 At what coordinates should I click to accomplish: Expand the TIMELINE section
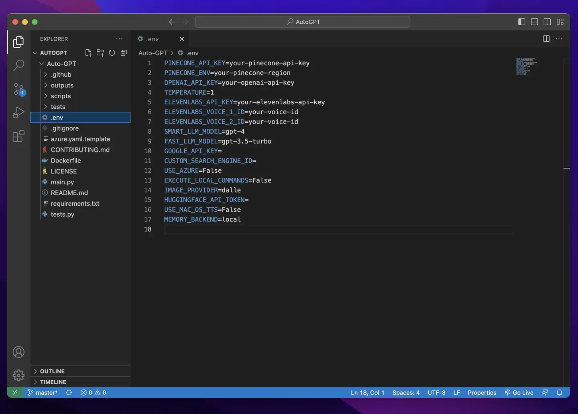(x=80, y=382)
